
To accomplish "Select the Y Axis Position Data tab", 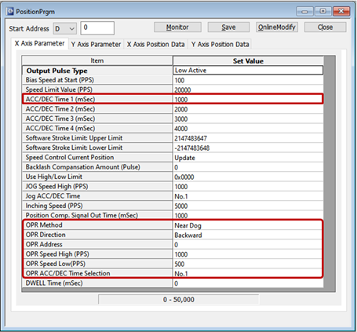I will point(220,44).
